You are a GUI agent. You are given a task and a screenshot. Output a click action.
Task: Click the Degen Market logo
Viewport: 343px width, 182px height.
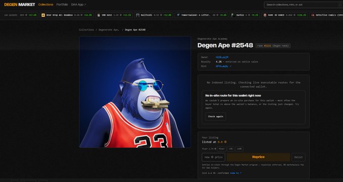tap(20, 5)
